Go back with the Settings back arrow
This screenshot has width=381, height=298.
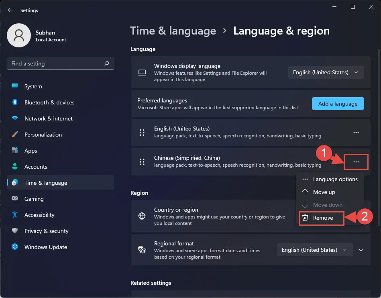click(x=10, y=10)
